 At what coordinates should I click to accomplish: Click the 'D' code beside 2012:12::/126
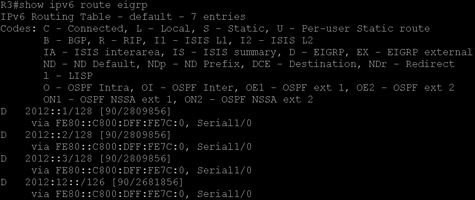[x=4, y=182]
